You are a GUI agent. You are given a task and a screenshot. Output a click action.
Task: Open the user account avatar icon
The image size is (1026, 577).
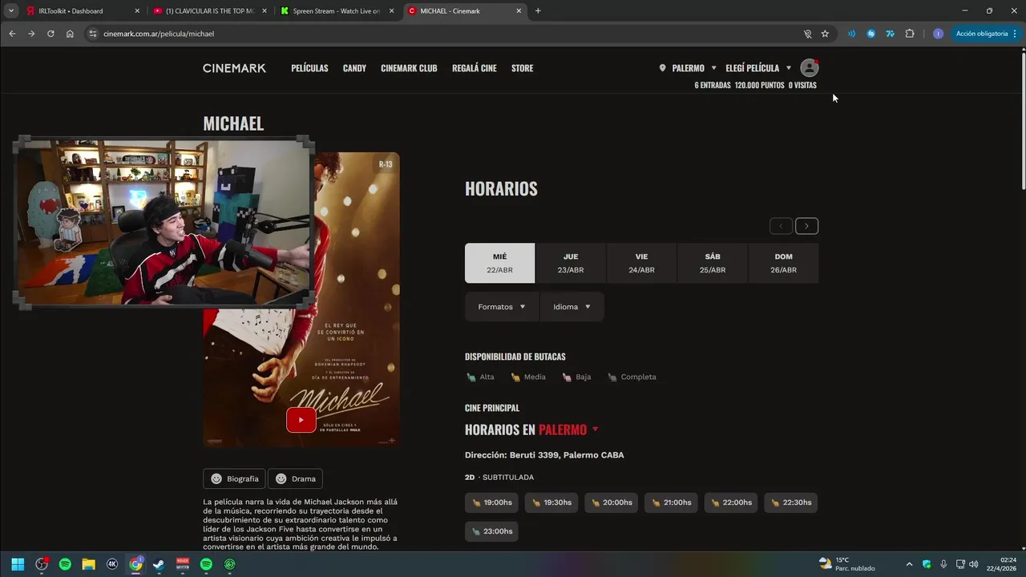click(x=810, y=68)
